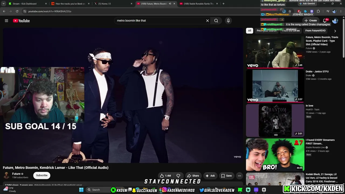Subscribe to the Future channel
The width and height of the screenshot is (345, 194).
coord(42,175)
